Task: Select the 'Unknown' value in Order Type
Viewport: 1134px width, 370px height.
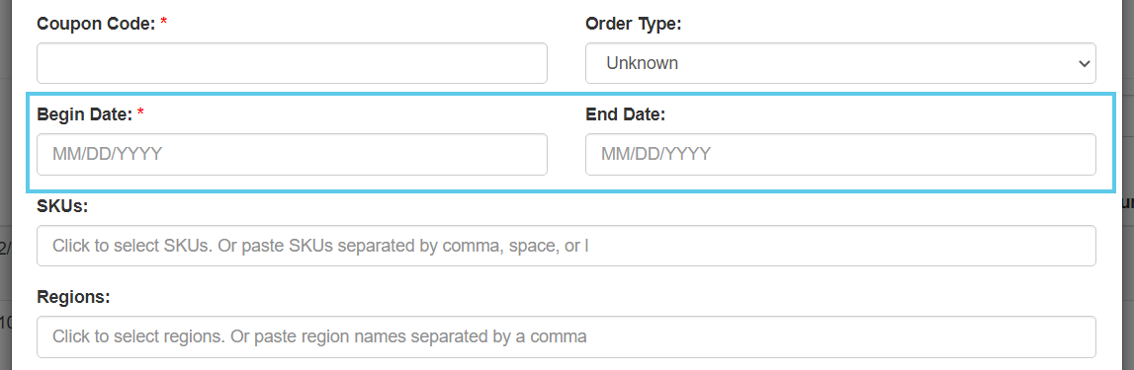Action: coord(643,63)
